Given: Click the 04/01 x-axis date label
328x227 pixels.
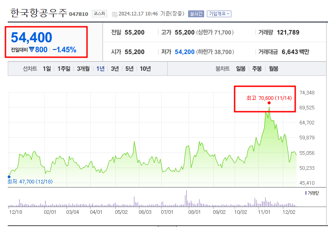Looking at the screenshot, I should pyautogui.click(x=96, y=212).
